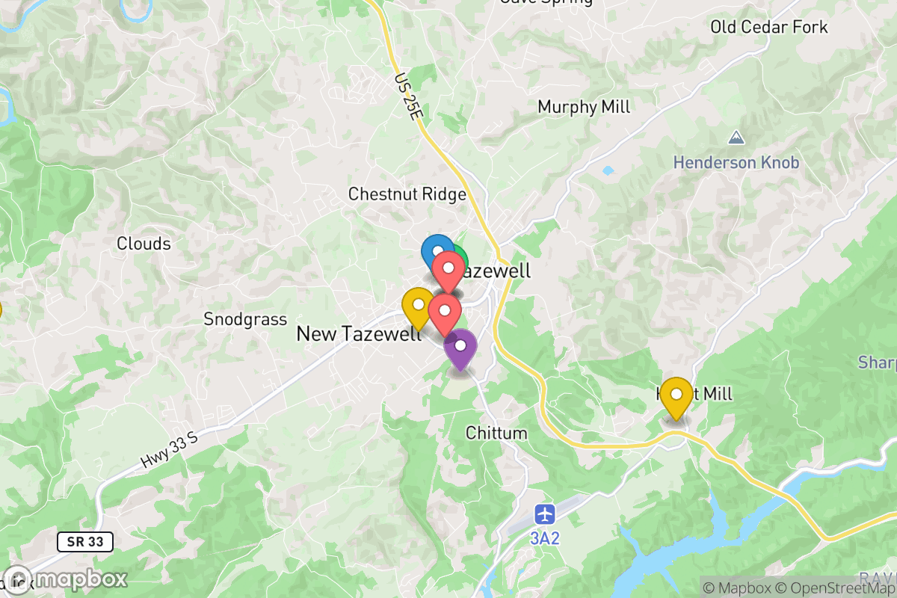Select the Clouds place label
The image size is (897, 598).
(144, 244)
